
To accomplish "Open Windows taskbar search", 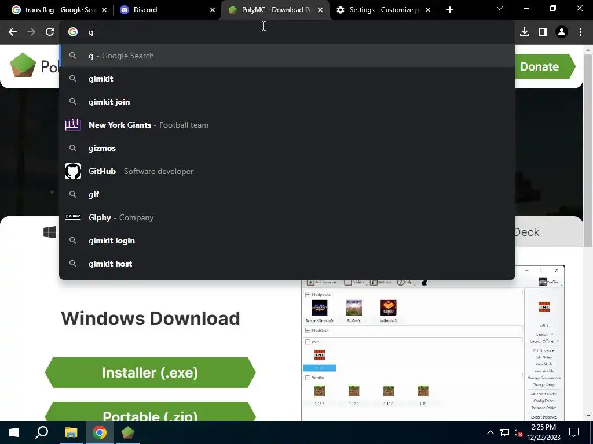I will (x=42, y=432).
